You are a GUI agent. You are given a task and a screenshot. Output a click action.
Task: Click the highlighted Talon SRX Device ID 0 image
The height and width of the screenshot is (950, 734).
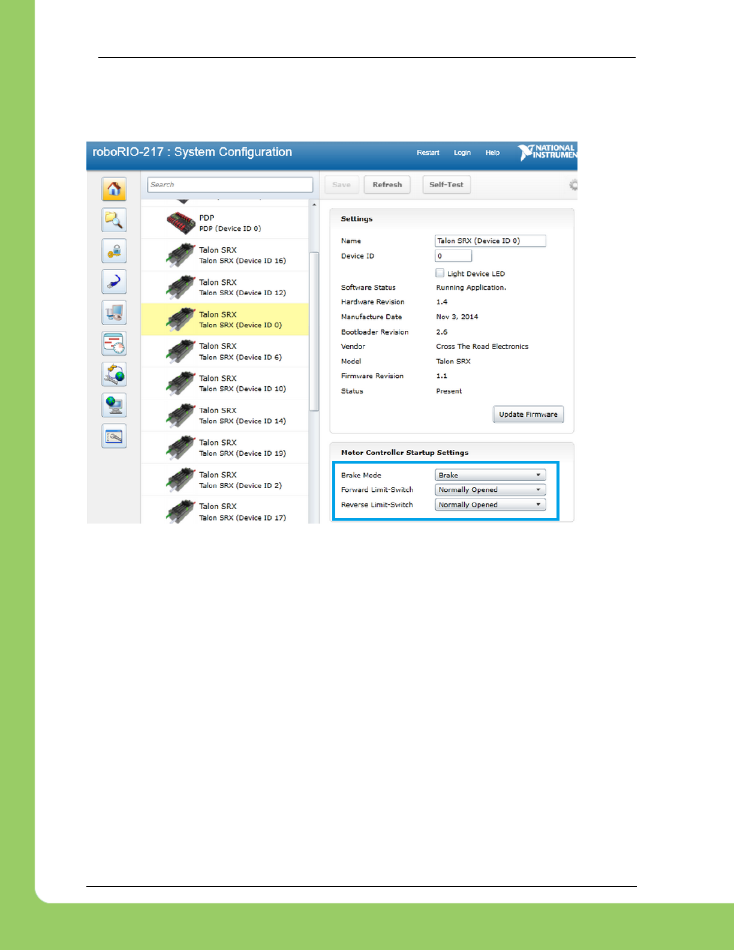pyautogui.click(x=181, y=320)
